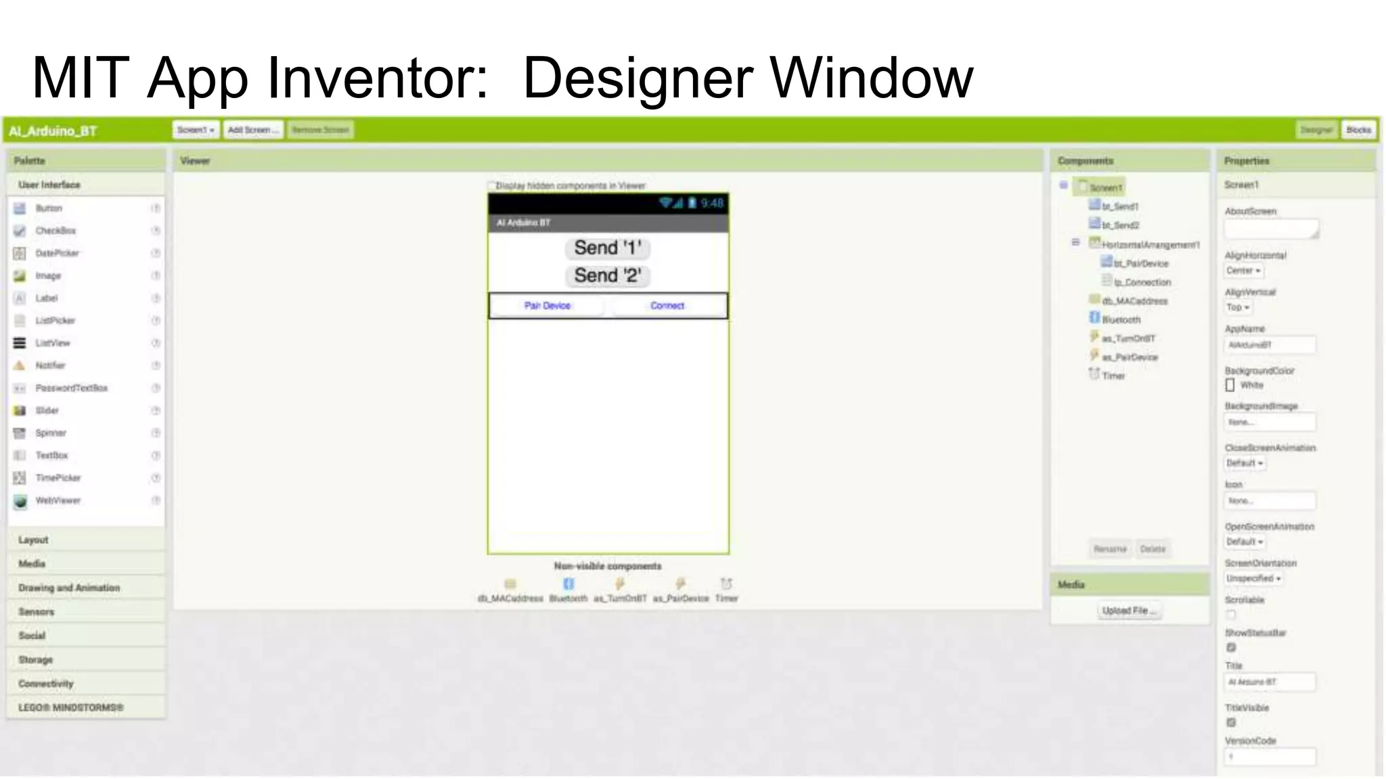Open the AlignHorizontal Center dropdown
Screen dimensions: 1386x779
tap(1244, 270)
